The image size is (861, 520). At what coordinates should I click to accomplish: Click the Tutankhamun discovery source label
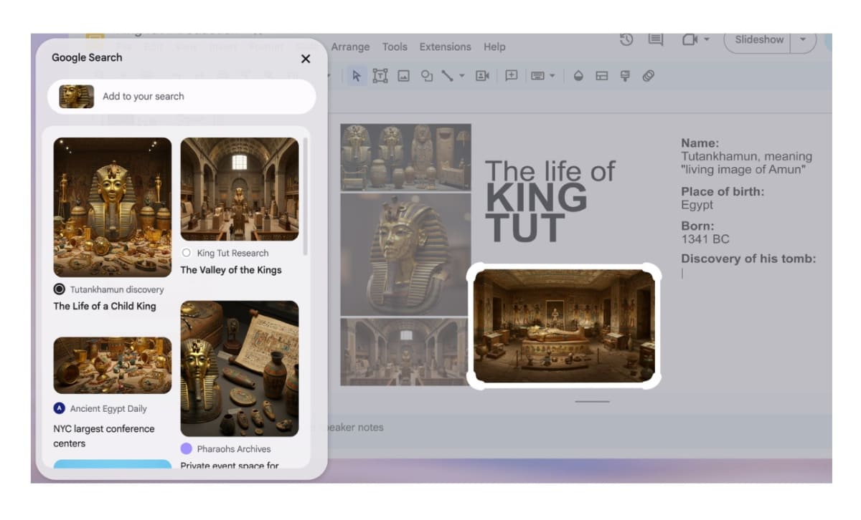click(117, 289)
